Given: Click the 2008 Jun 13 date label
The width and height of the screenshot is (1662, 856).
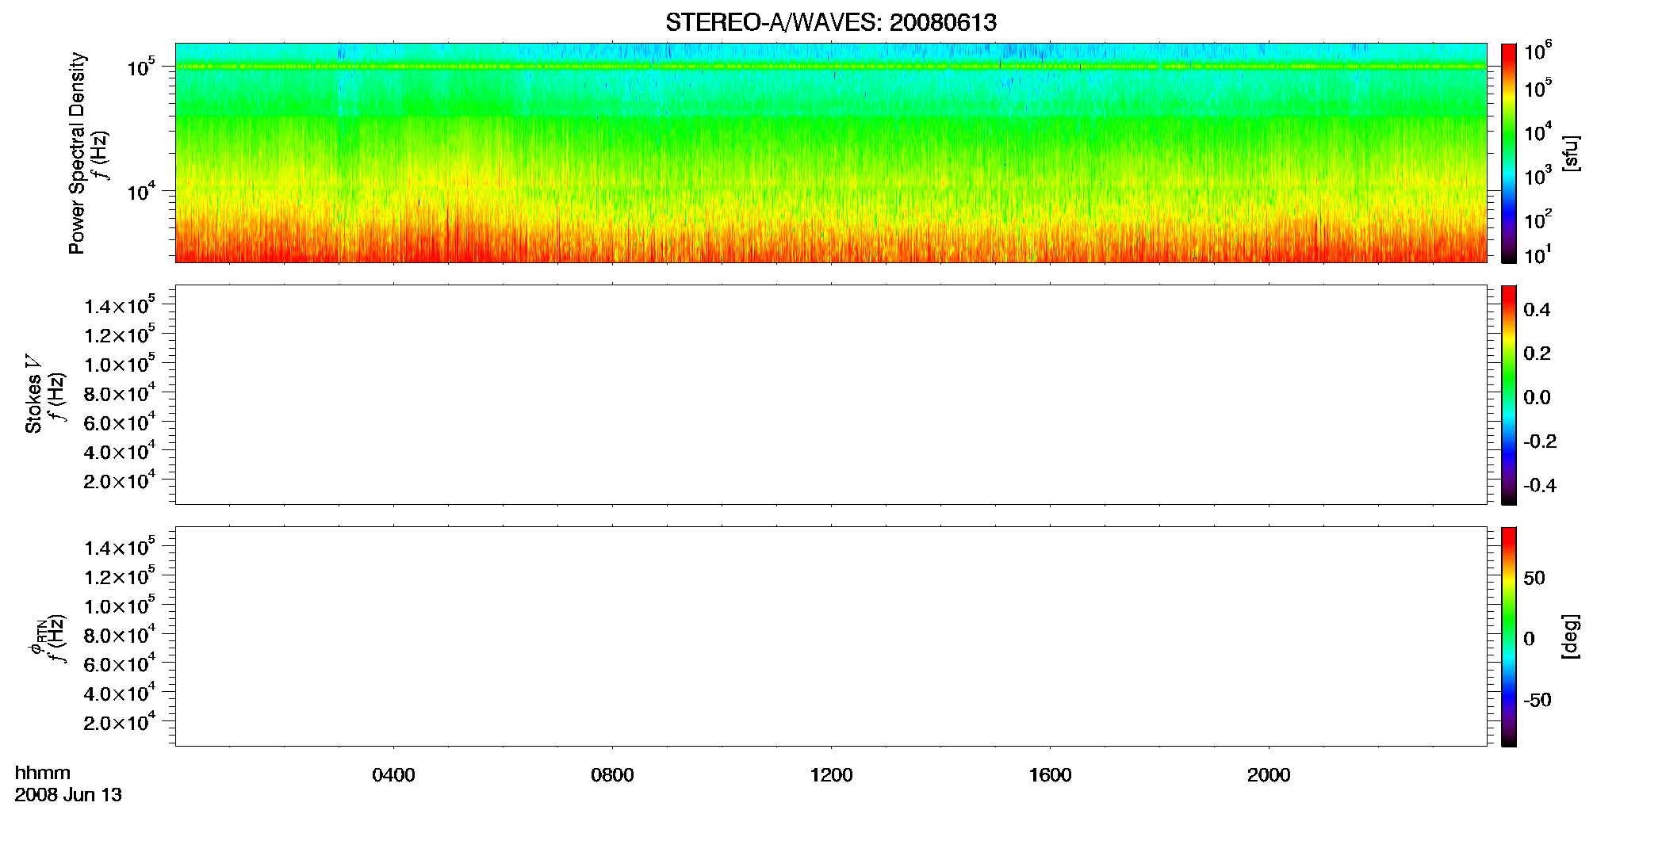Looking at the screenshot, I should [68, 795].
